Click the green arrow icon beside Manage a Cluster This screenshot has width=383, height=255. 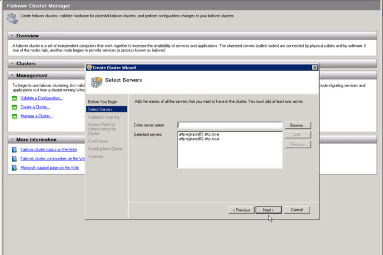(14, 116)
